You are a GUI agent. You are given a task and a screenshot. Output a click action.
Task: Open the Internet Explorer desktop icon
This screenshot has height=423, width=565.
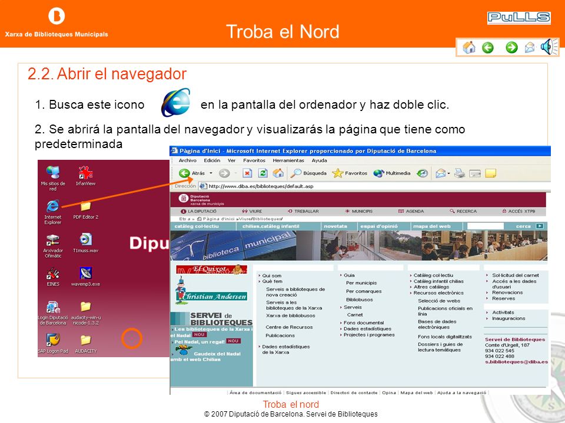click(x=52, y=212)
